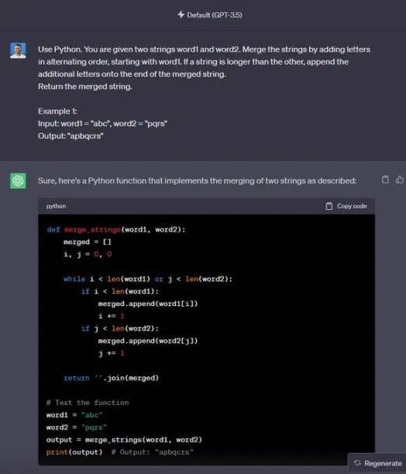The height and width of the screenshot is (474, 406).
Task: Click the clipboard icon beside Copy code
Action: [x=329, y=206]
